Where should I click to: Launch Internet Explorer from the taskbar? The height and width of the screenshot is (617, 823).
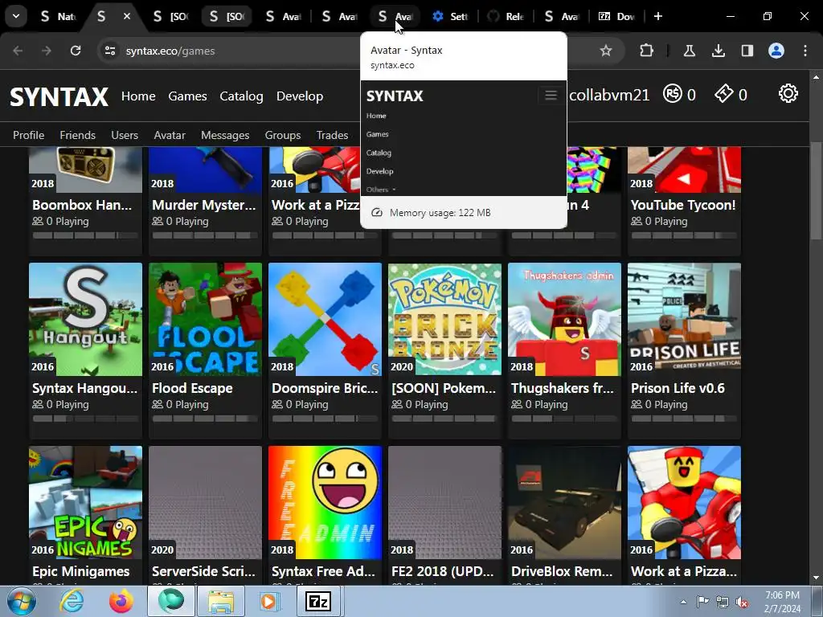click(x=72, y=601)
